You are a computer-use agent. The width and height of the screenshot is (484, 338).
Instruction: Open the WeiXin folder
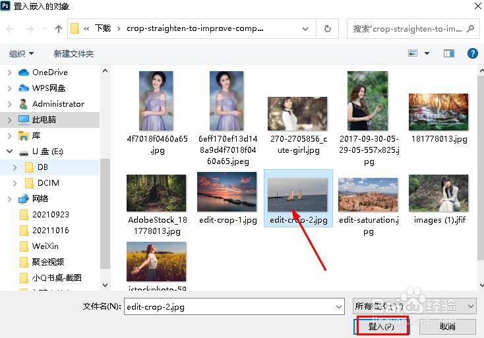pos(45,246)
